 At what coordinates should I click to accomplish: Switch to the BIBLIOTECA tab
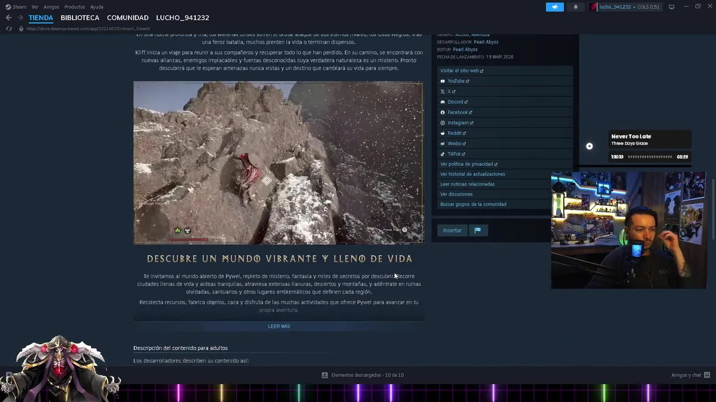tap(80, 18)
